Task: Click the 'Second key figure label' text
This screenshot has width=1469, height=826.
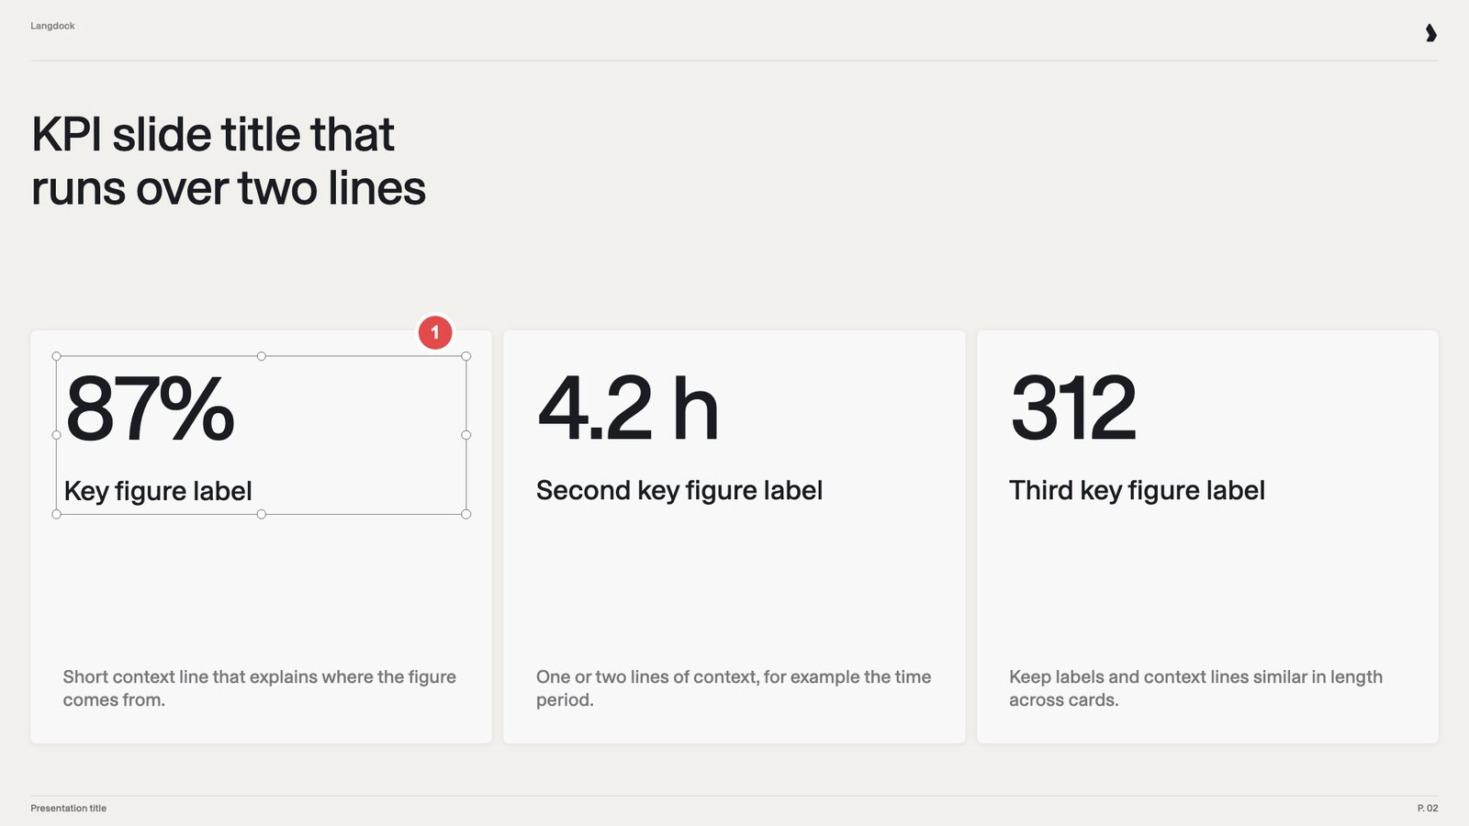Action: (x=679, y=491)
